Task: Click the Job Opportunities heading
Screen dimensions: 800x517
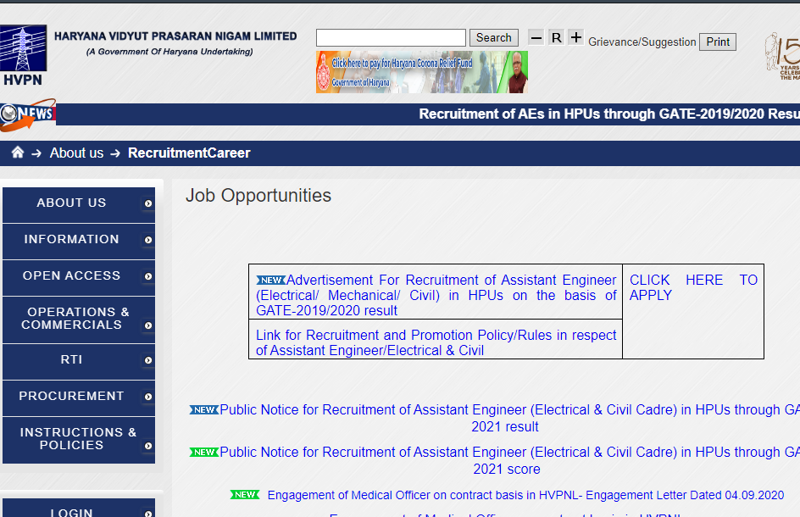Action: tap(258, 196)
